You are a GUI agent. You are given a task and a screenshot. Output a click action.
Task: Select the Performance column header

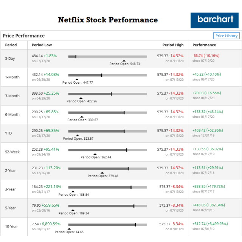(x=204, y=45)
